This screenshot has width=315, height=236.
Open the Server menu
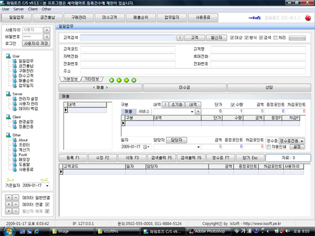click(18, 9)
